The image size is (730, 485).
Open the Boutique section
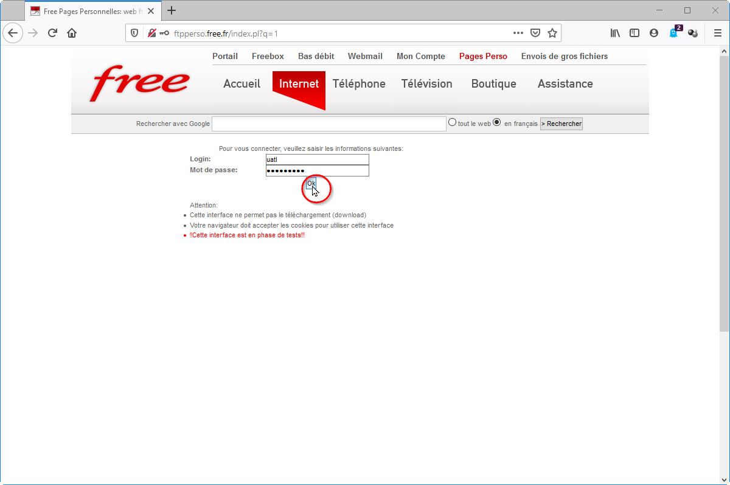493,84
